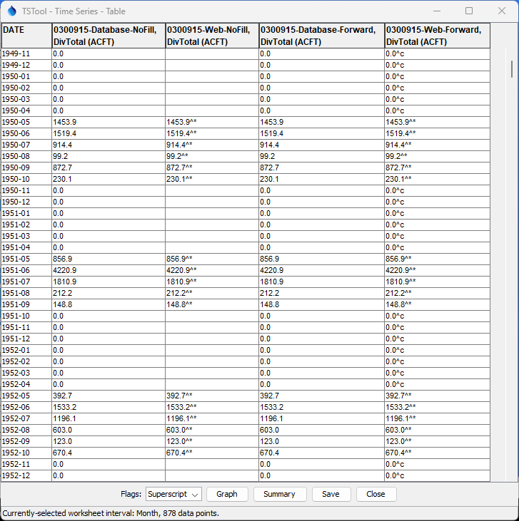Click the Graph button
This screenshot has width=519, height=521.
point(227,494)
